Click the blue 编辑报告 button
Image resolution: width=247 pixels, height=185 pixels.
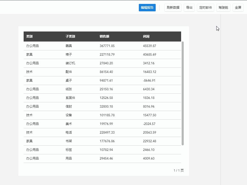click(147, 8)
